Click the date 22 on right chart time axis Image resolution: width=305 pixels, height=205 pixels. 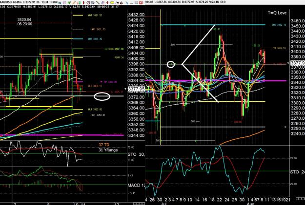tap(220, 200)
